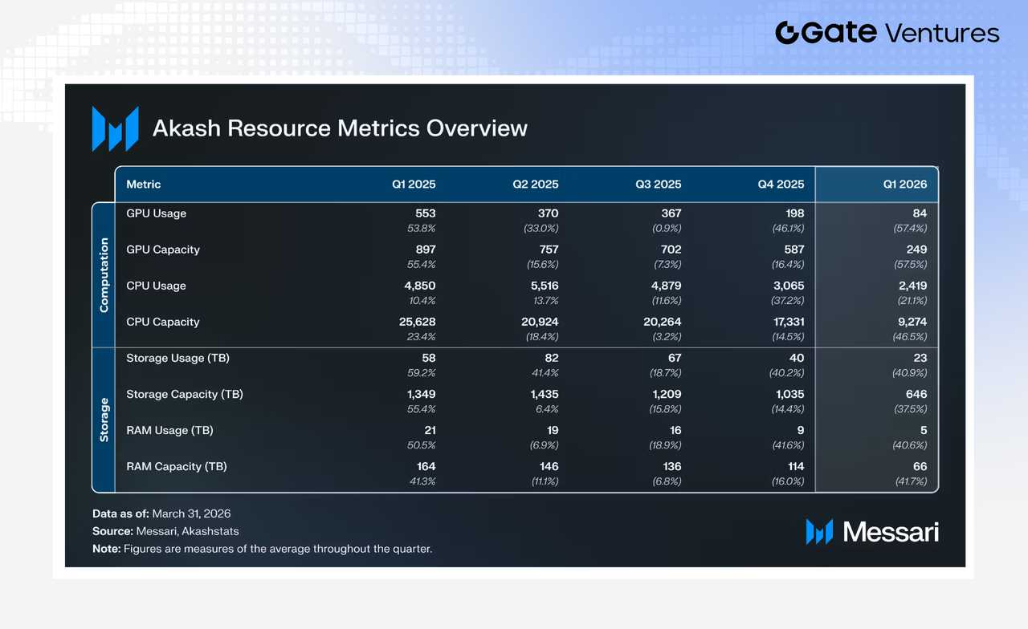Click the Akash Resource Metrics Overview title

pyautogui.click(x=340, y=128)
